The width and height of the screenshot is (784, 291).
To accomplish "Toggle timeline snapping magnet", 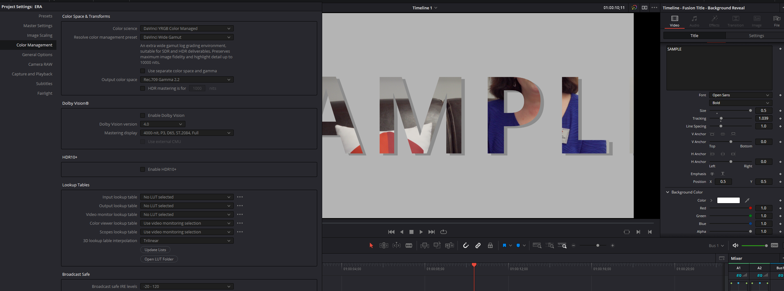I will (x=466, y=246).
